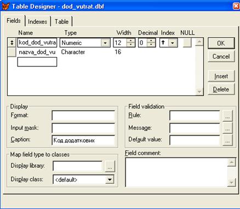Increase the Width spinner value

[130, 41]
